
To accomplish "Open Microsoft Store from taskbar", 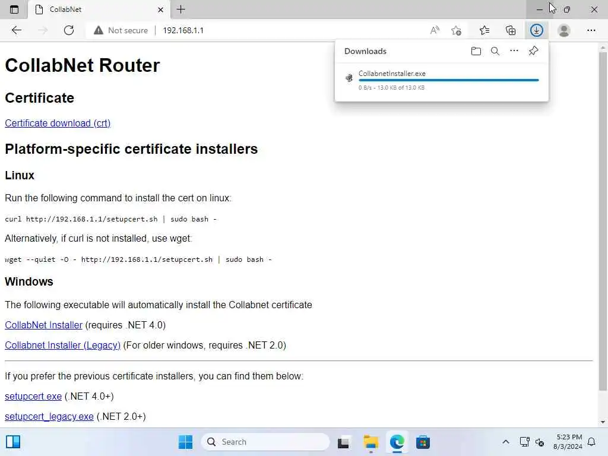I will click(x=423, y=442).
